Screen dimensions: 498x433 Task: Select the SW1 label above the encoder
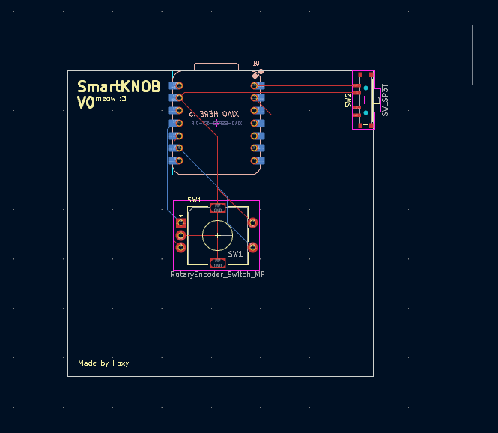click(195, 200)
